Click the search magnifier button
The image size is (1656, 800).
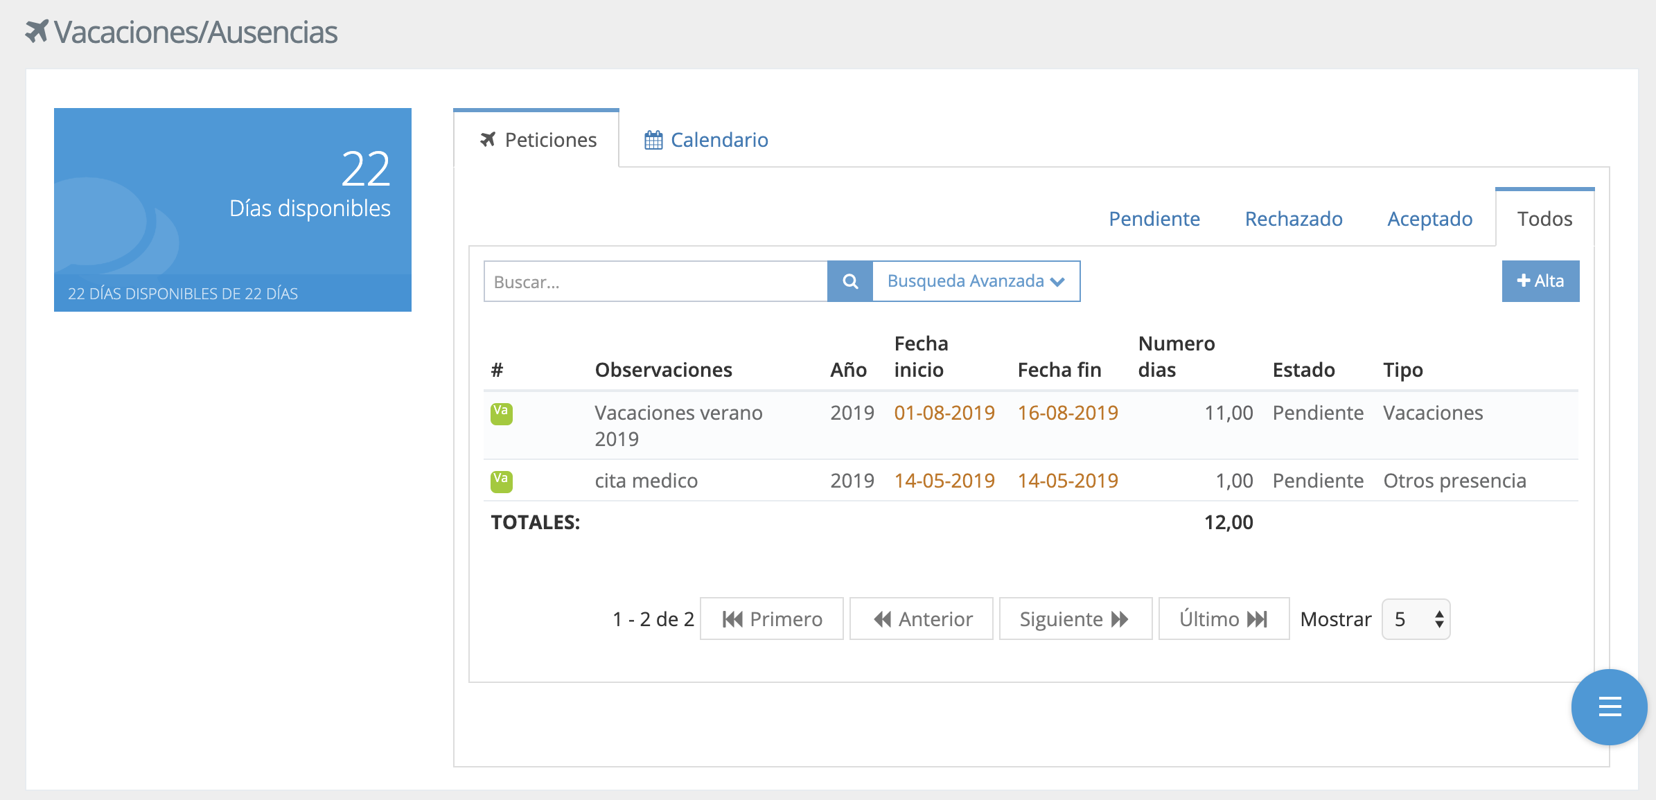pos(849,281)
